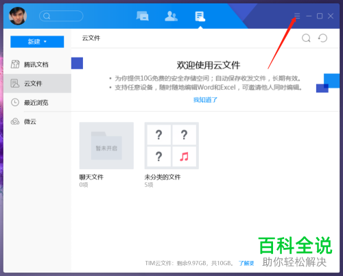The height and width of the screenshot is (276, 343).
Task: Click the 腾讯文档 sidebar icon
Action: [x=15, y=64]
